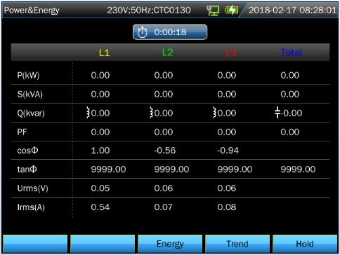
Task: Select the P(kW) row label
Action: point(28,76)
